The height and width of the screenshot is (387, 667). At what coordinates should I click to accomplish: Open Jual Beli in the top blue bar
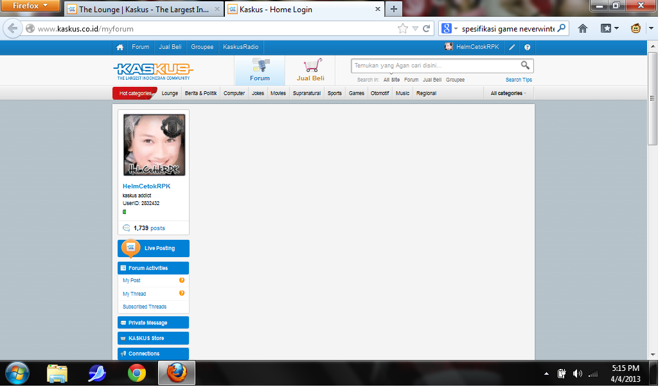tap(170, 47)
